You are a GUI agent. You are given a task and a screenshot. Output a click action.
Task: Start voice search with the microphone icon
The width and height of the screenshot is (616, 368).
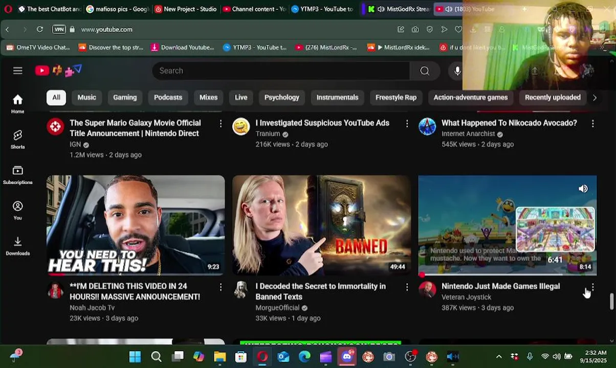[x=457, y=71]
